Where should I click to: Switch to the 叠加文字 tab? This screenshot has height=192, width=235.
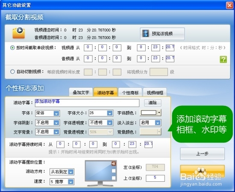coord(81,92)
